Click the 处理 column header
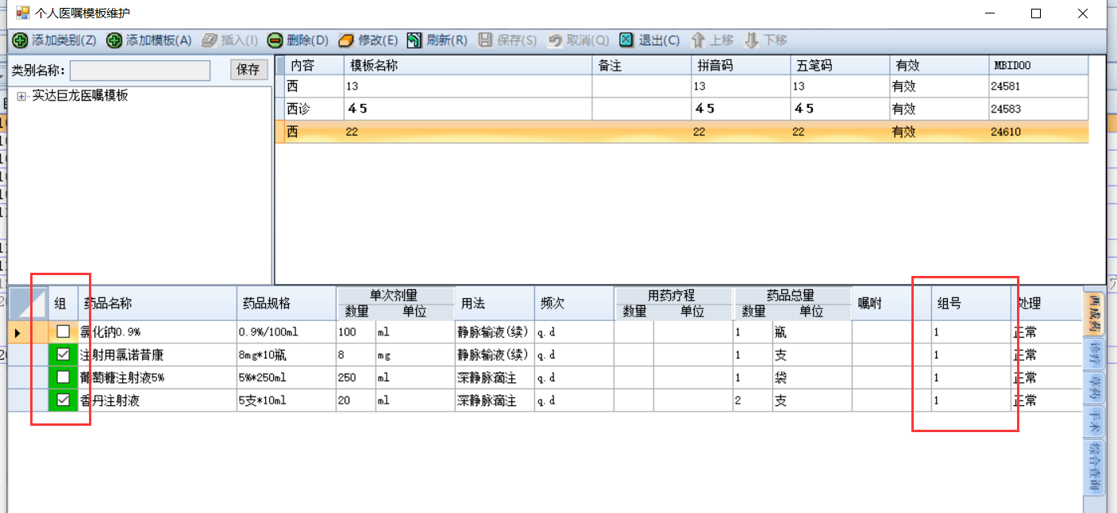 coord(1046,304)
